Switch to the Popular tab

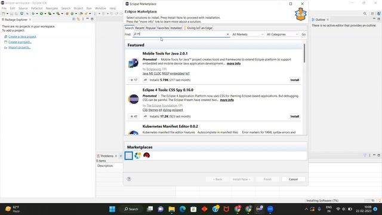click(x=150, y=28)
